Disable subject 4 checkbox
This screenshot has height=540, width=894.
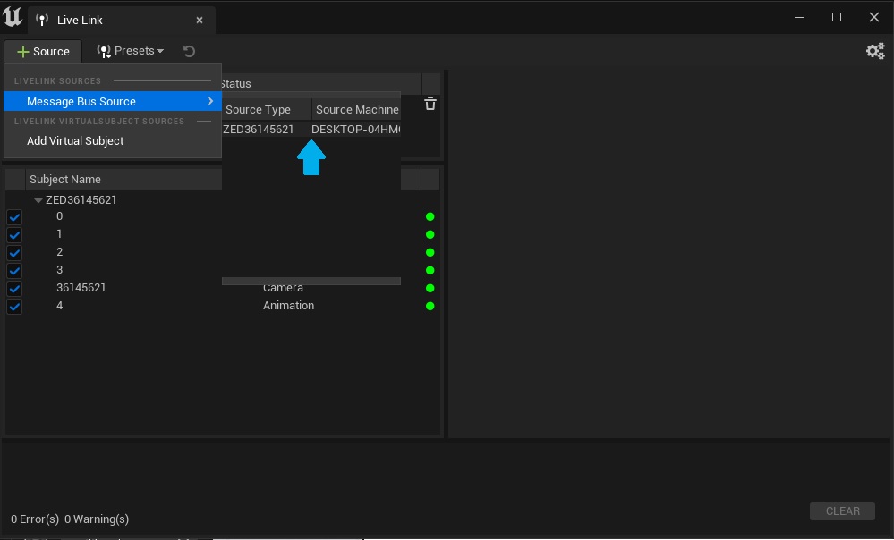(x=14, y=307)
